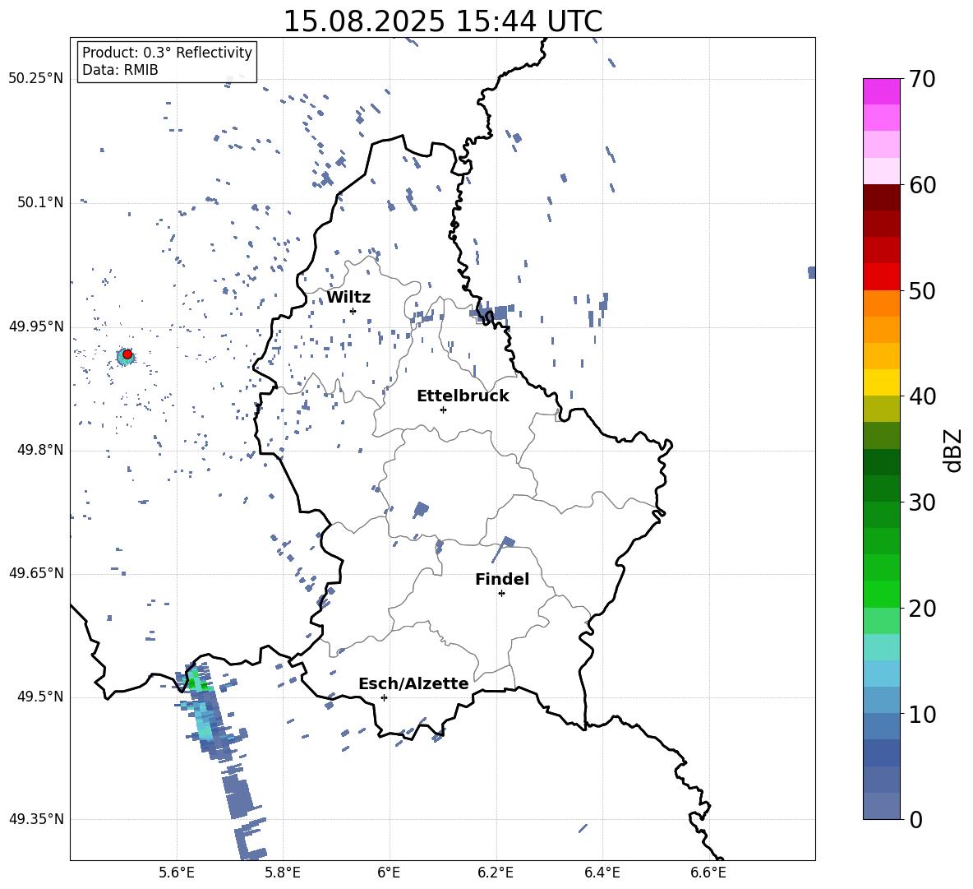Click the 5.6°E longitude label
This screenshot has height=889, width=973.
[177, 873]
